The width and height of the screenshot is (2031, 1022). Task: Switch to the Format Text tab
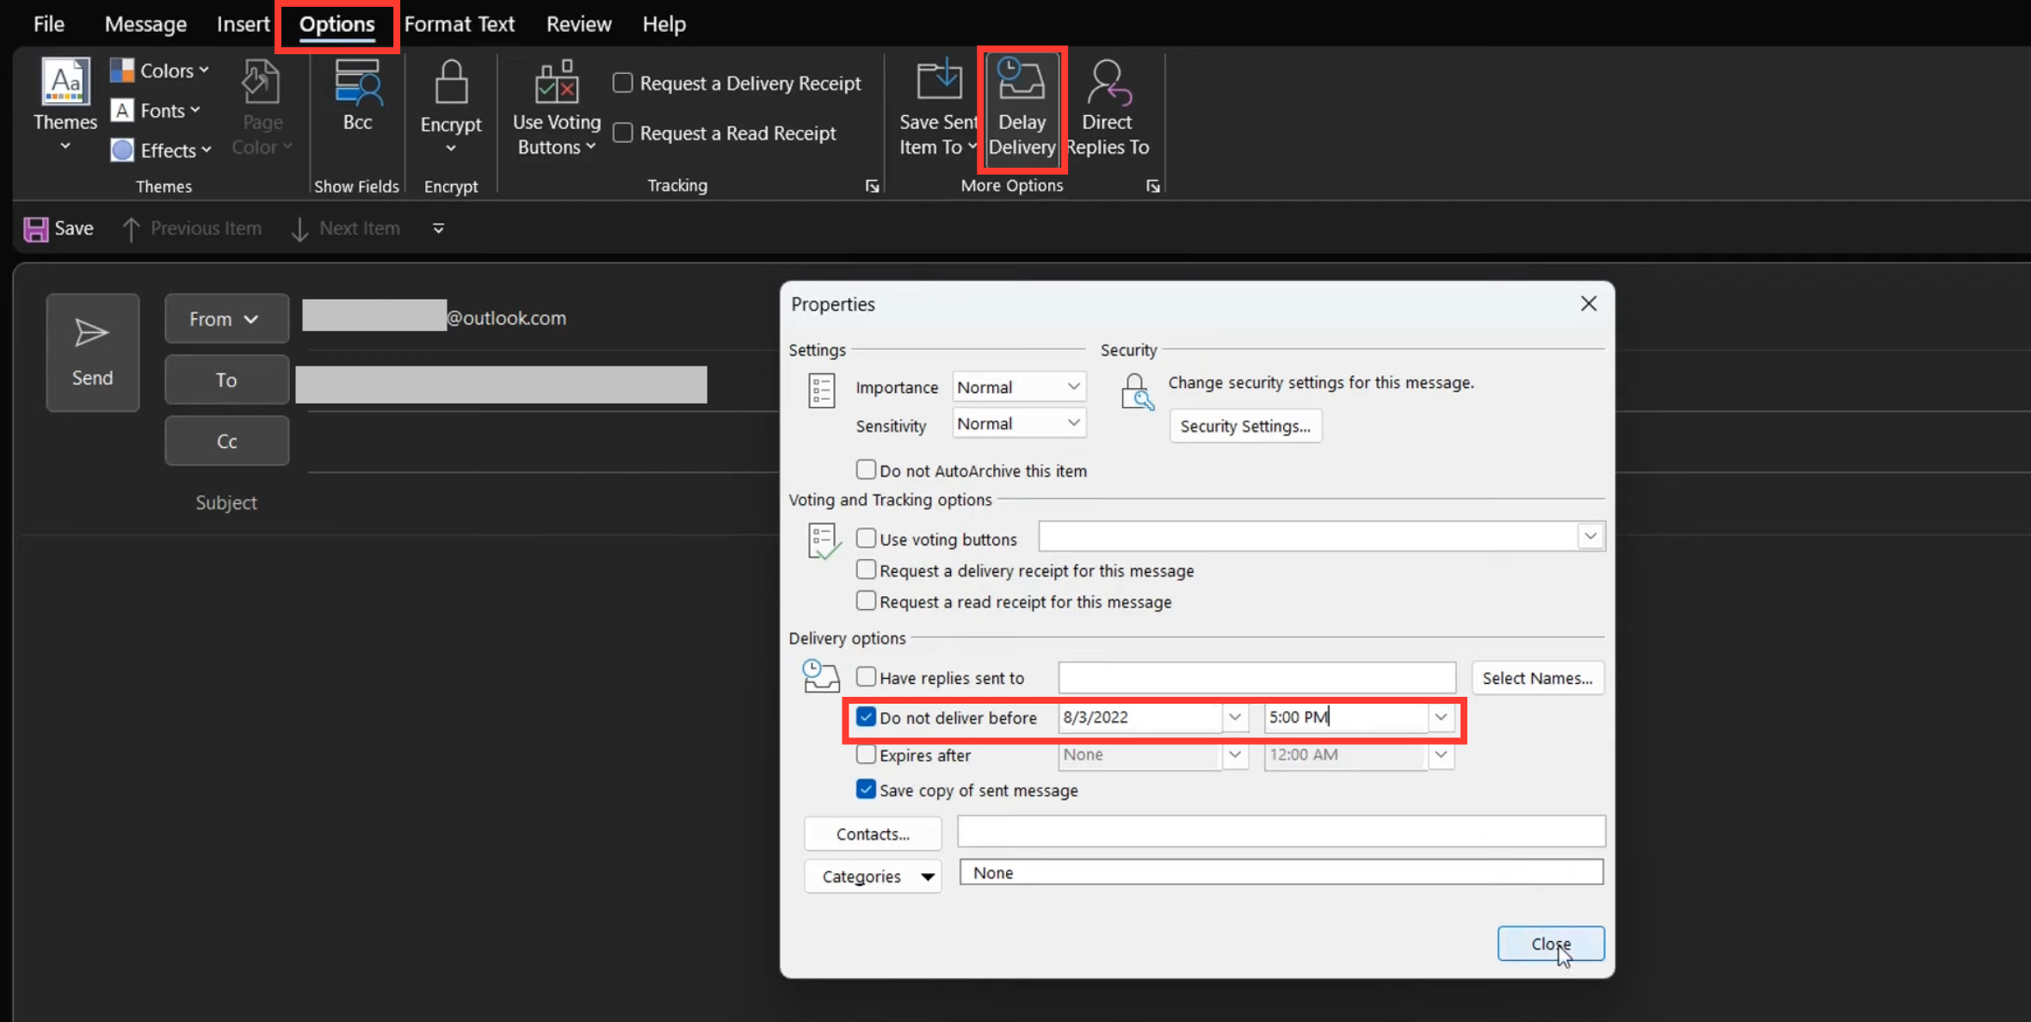click(460, 23)
